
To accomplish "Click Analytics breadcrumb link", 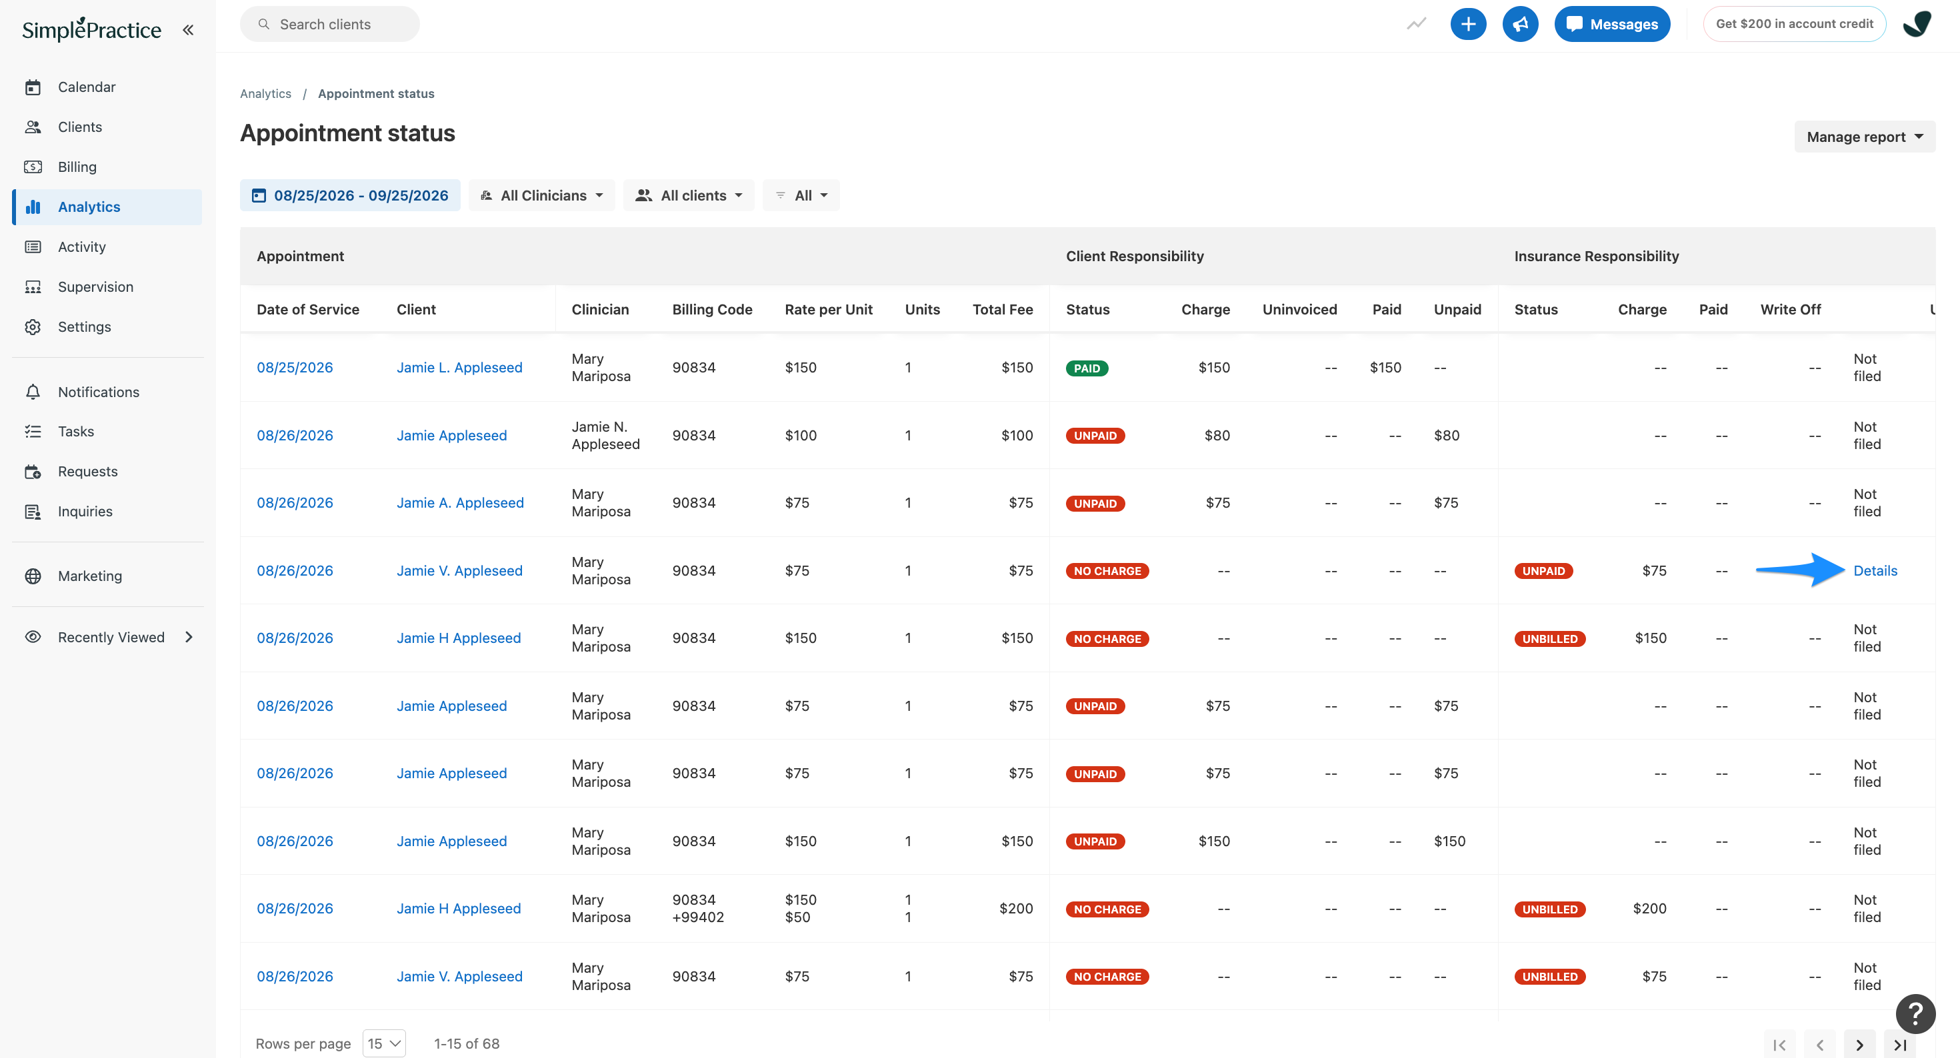I will click(265, 93).
